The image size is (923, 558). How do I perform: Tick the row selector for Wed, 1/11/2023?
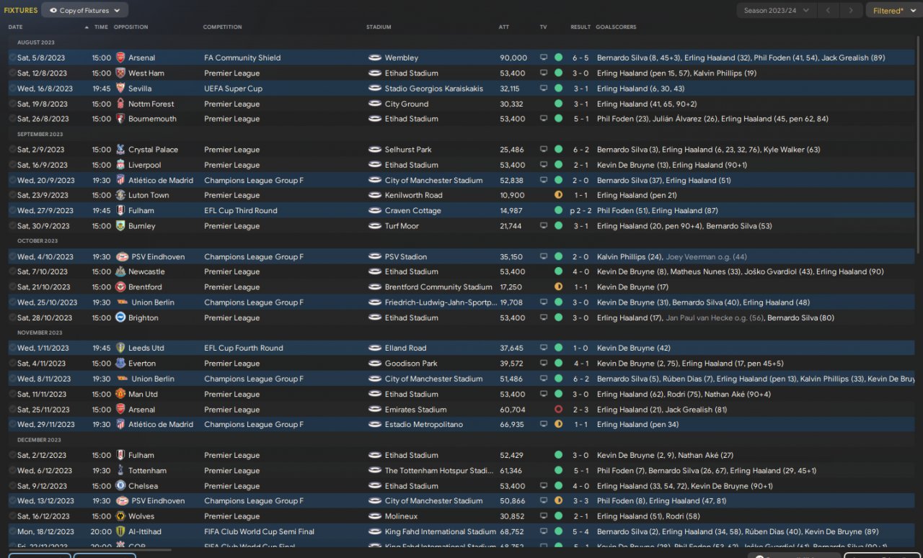click(x=12, y=348)
